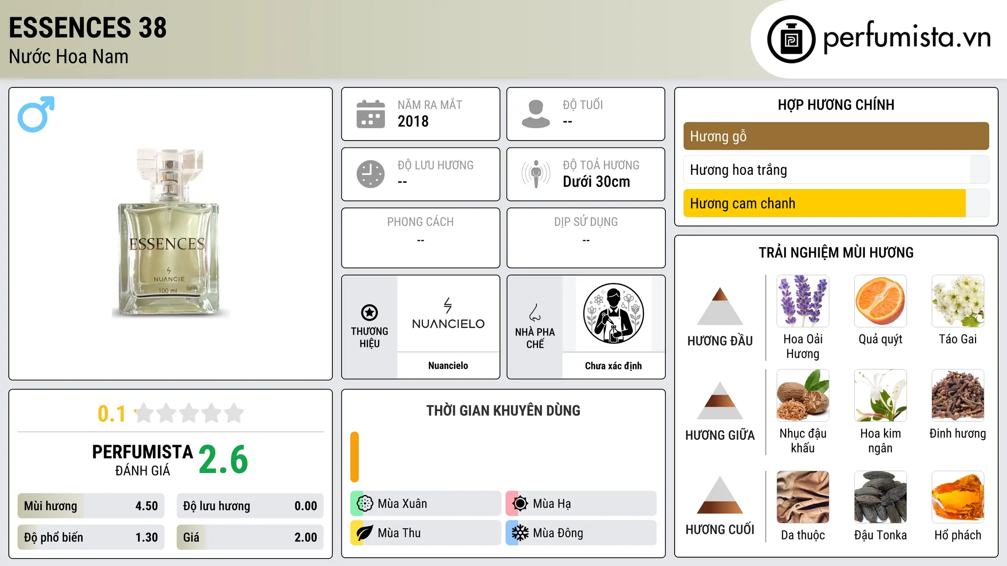Click the orange recommended-time bar
This screenshot has width=1007, height=566.
click(355, 457)
